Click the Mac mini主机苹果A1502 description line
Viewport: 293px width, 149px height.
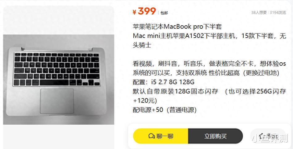(209, 36)
